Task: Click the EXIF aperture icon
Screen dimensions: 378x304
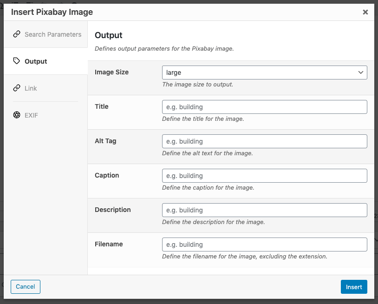Action: point(17,115)
